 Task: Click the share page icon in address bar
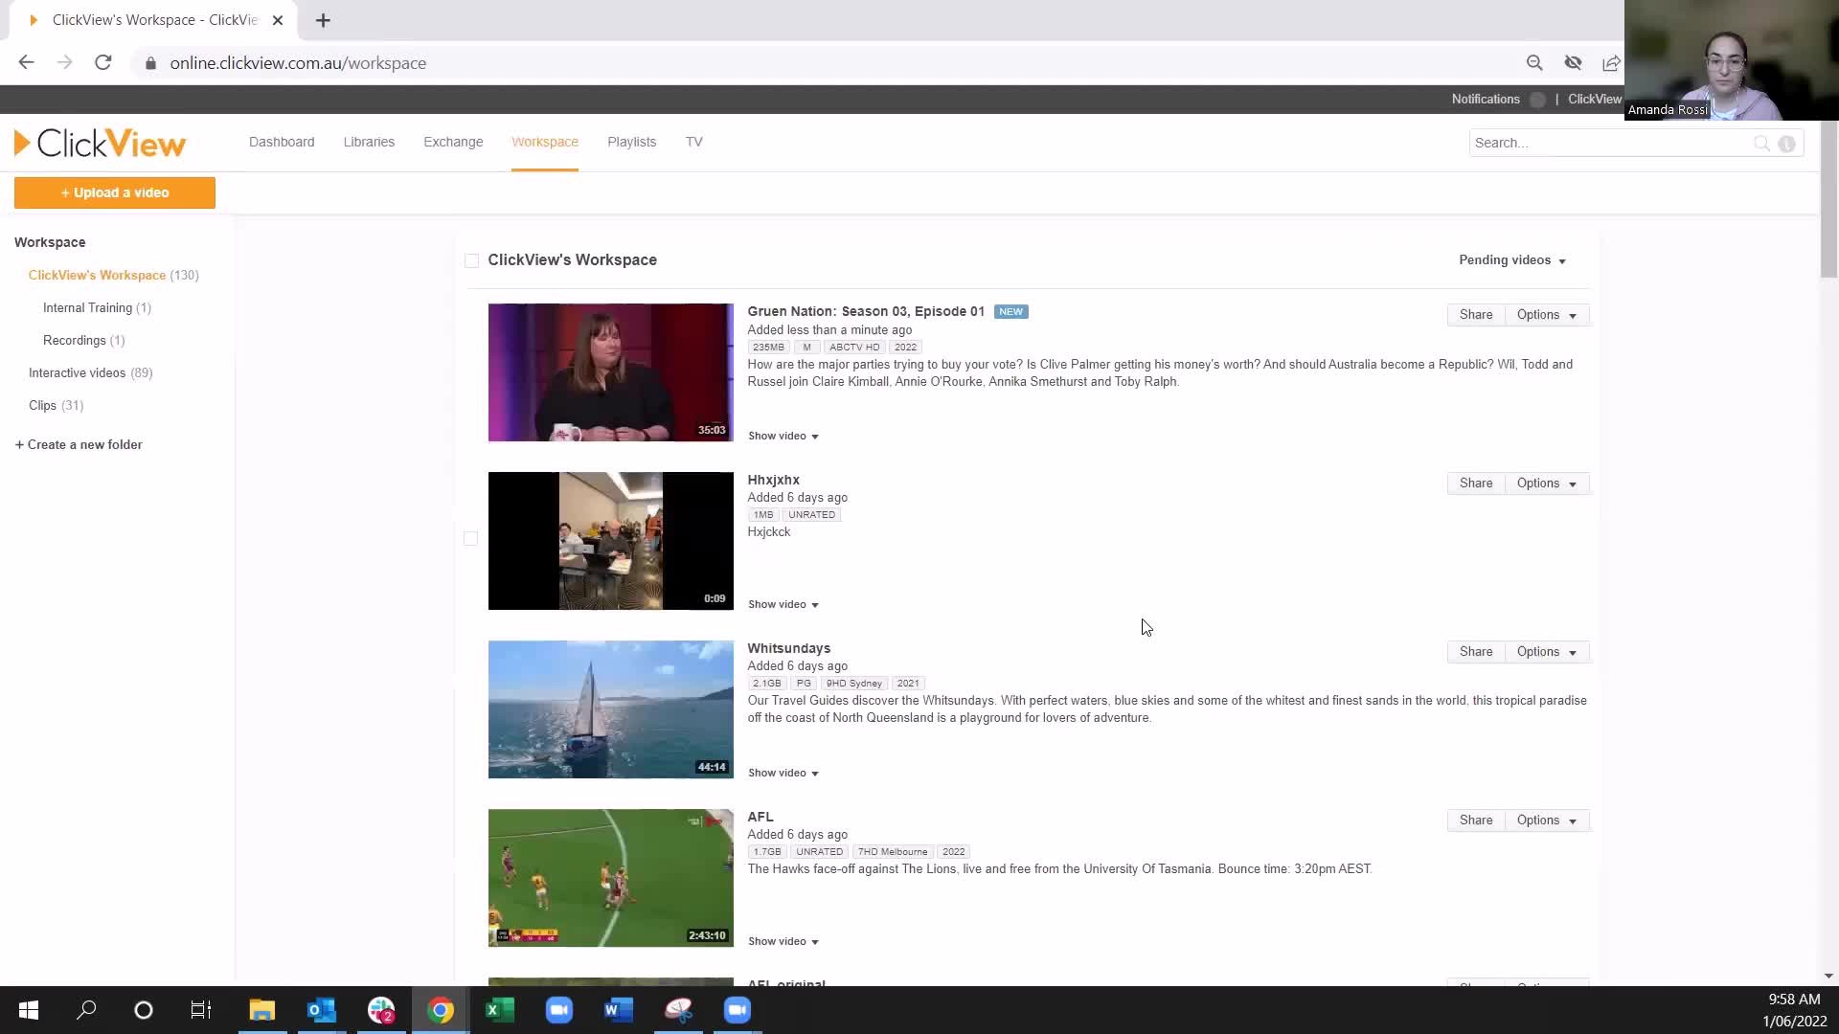pos(1611,62)
